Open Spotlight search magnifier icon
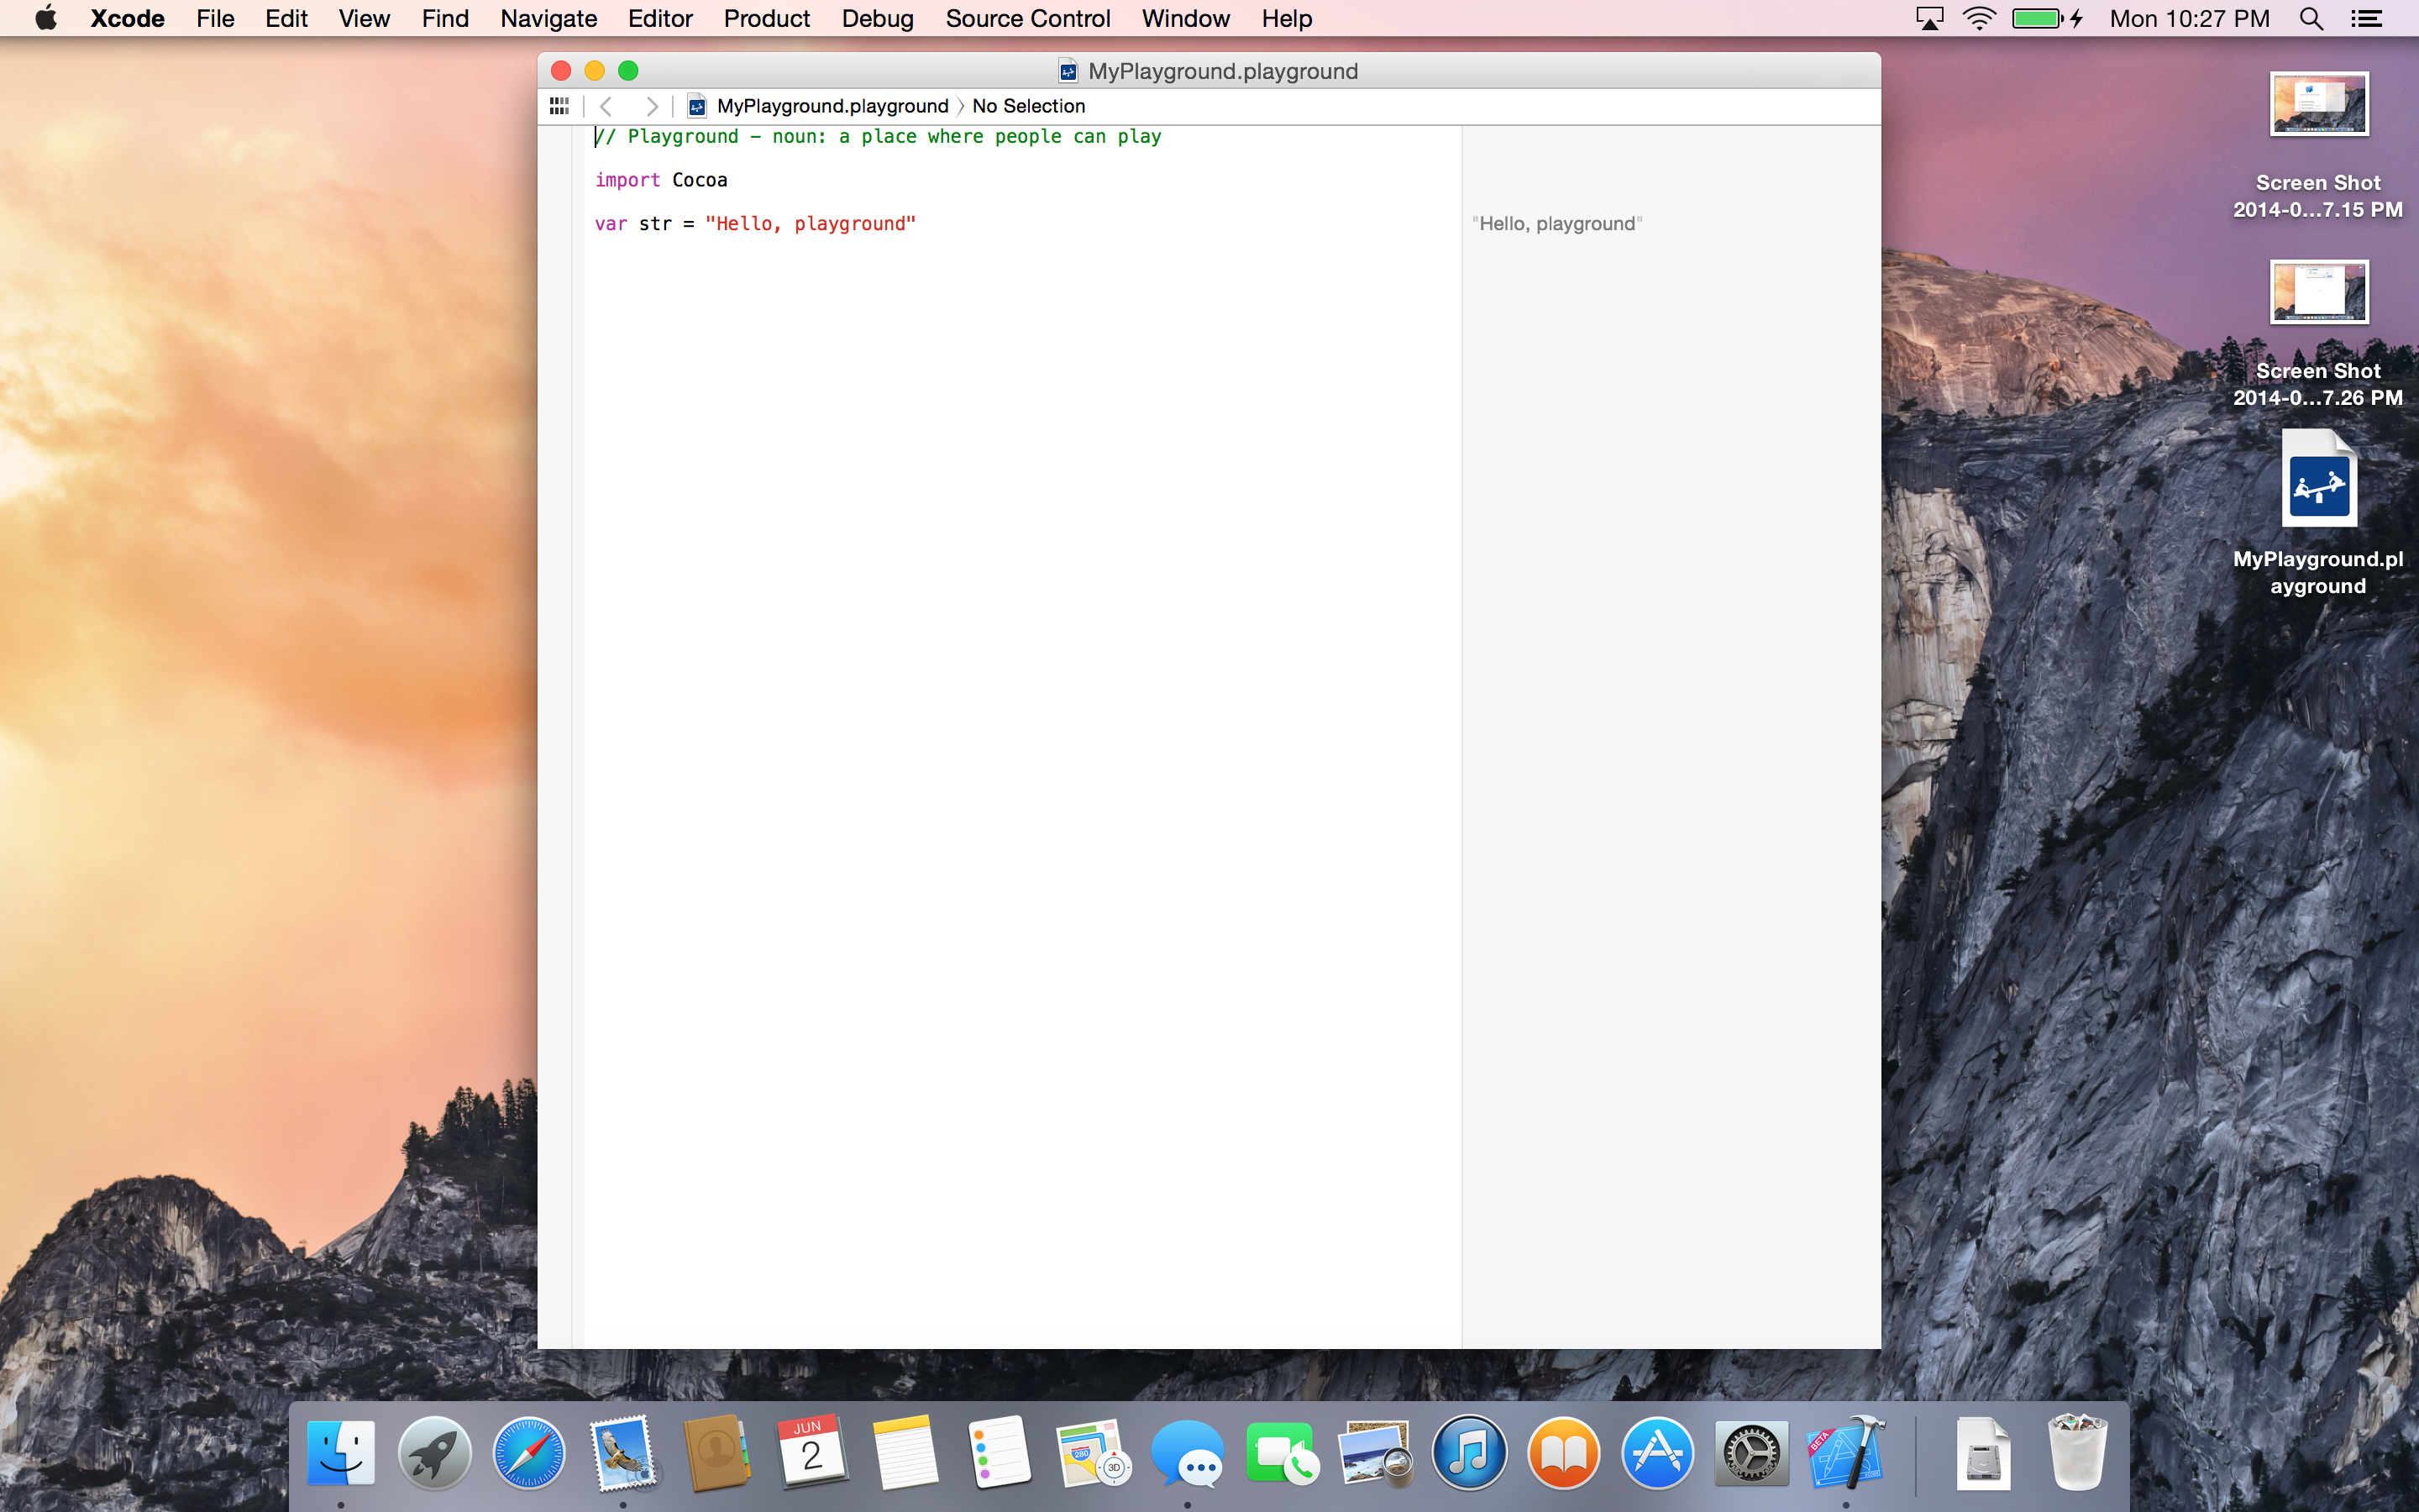Screen dimensions: 2419x1512 tap(2310, 19)
